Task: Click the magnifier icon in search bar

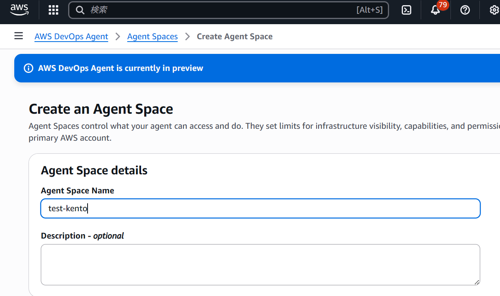Action: click(x=80, y=10)
